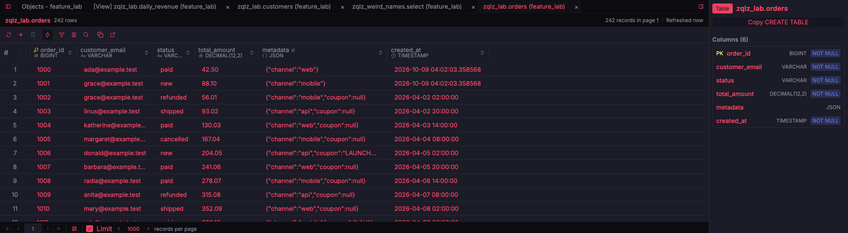The width and height of the screenshot is (848, 233).
Task: Close the zqlz_lab.daily_revenue tab
Action: coord(227,7)
